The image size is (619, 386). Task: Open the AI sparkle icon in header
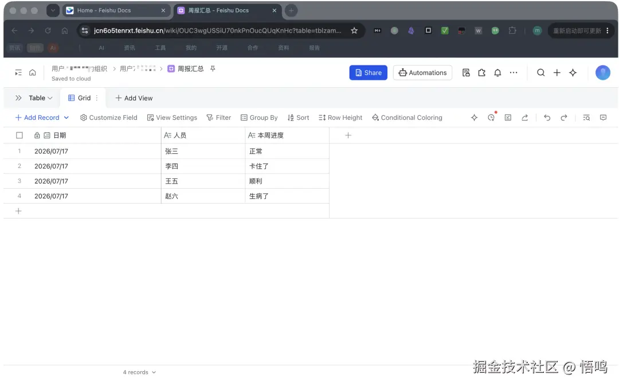pos(573,73)
